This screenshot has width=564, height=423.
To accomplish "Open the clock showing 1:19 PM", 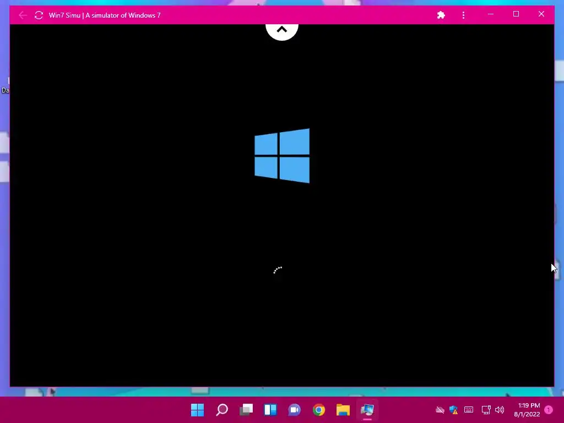I will [x=527, y=410].
